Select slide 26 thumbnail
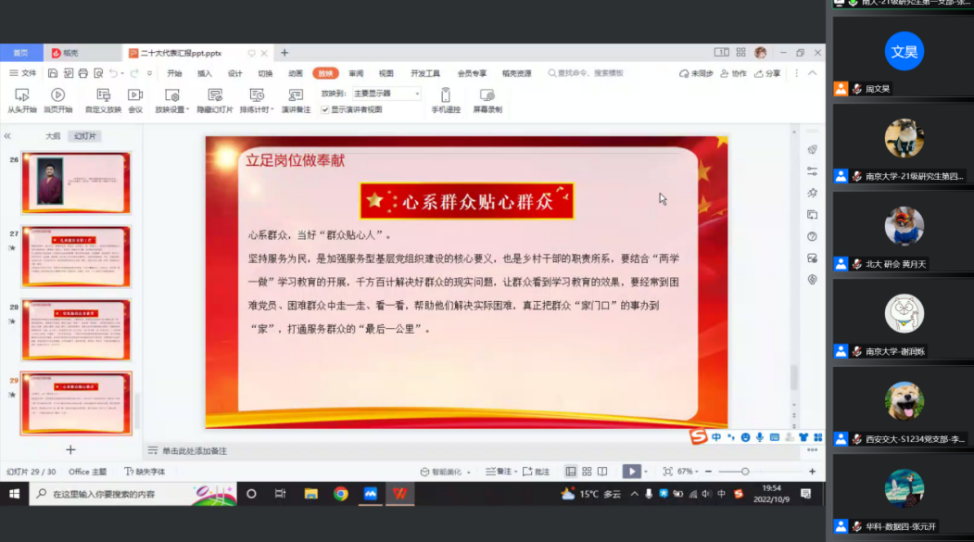 [x=76, y=183]
